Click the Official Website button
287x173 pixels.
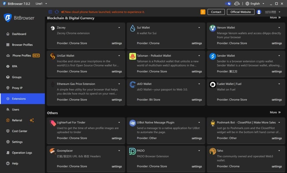(x=240, y=12)
